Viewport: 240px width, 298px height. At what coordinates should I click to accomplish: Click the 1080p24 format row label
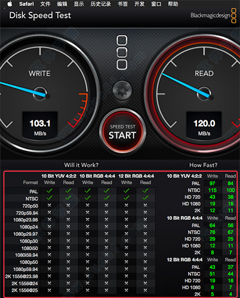click(x=29, y=227)
